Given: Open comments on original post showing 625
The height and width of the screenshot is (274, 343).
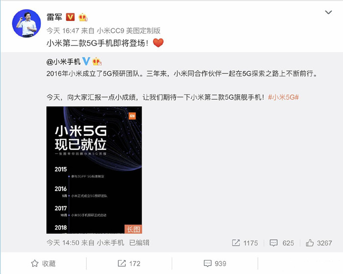Looking at the screenshot, I should (x=282, y=243).
